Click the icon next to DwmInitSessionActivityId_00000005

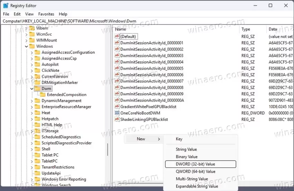(117, 68)
